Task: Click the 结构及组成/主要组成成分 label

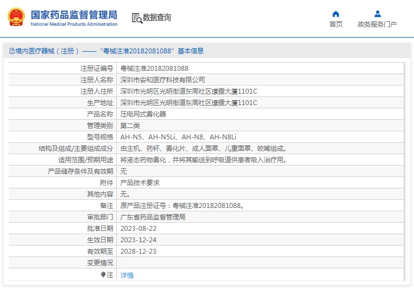Action: pyautogui.click(x=76, y=149)
